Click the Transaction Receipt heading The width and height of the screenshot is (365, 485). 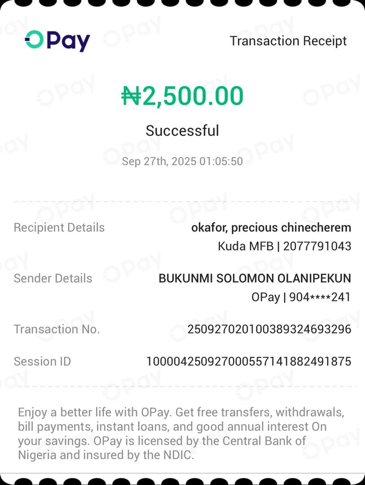click(288, 41)
